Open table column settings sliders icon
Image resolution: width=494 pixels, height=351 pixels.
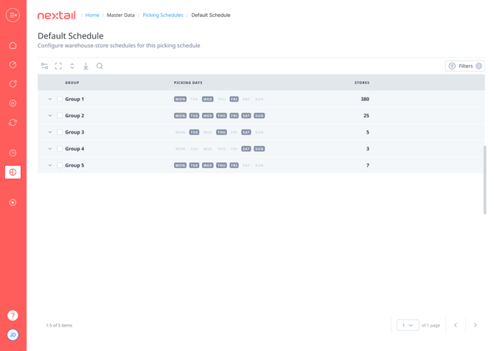click(x=44, y=66)
